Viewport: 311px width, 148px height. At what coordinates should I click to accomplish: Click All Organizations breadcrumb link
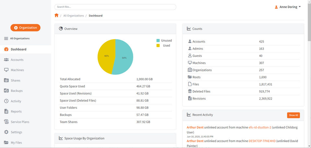(x=74, y=16)
